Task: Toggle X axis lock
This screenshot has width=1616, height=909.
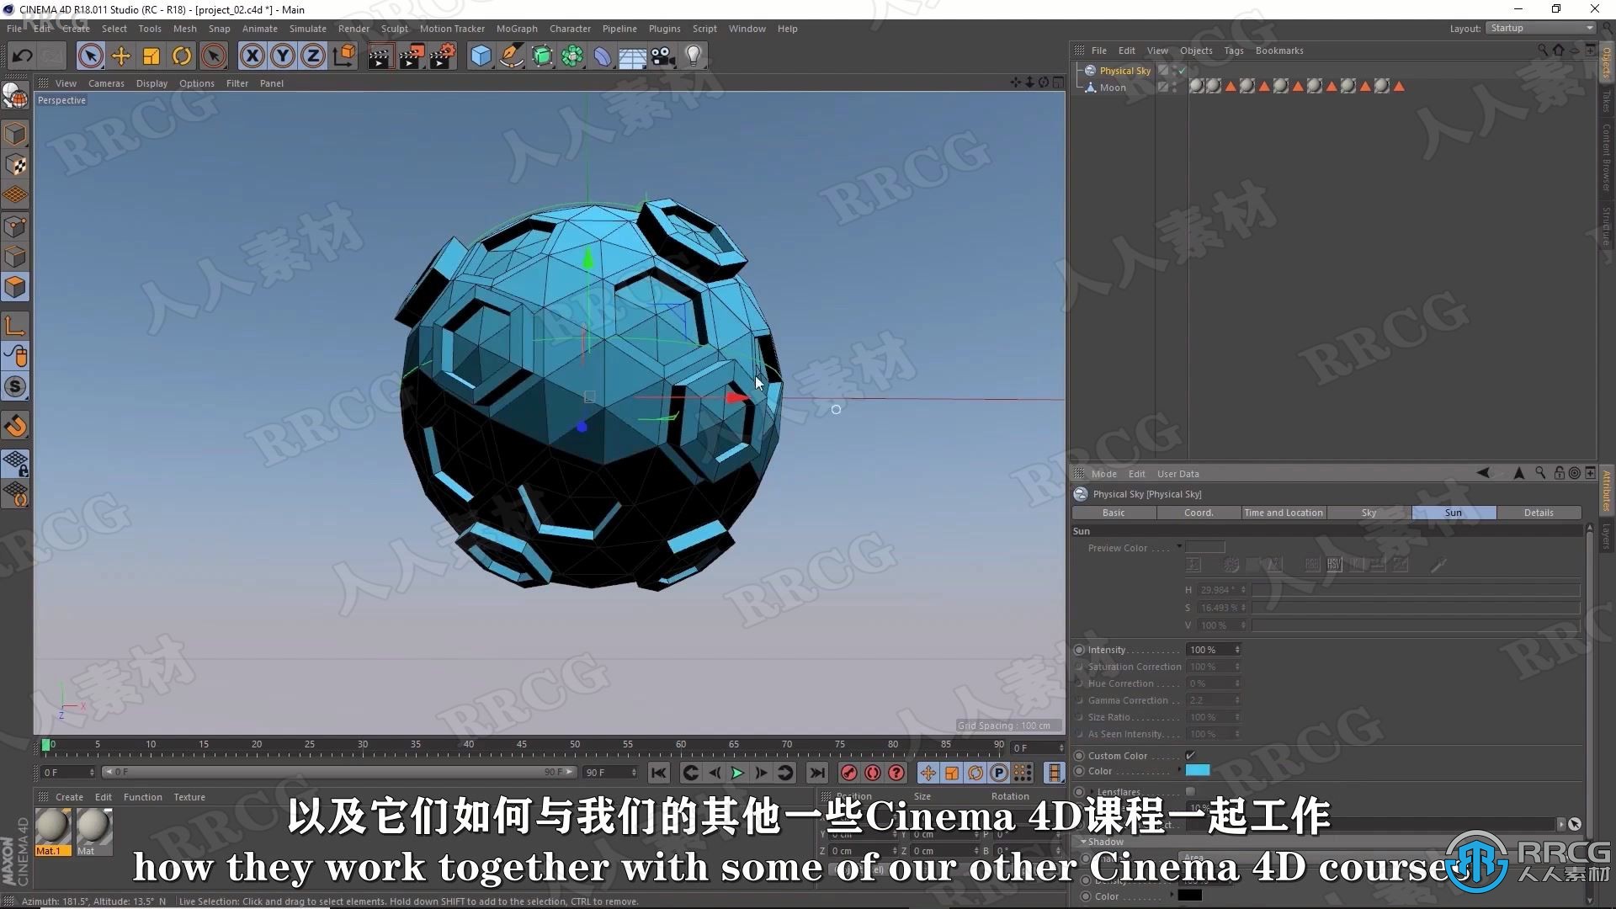Action: (x=252, y=56)
